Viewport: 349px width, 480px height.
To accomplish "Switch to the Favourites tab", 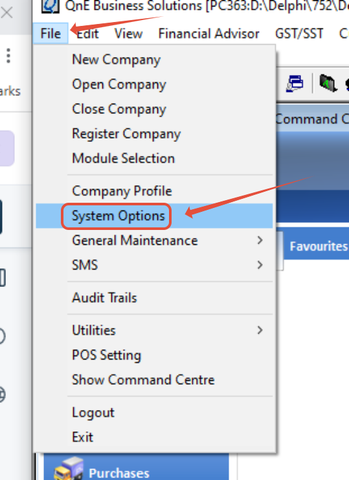I will (x=319, y=246).
